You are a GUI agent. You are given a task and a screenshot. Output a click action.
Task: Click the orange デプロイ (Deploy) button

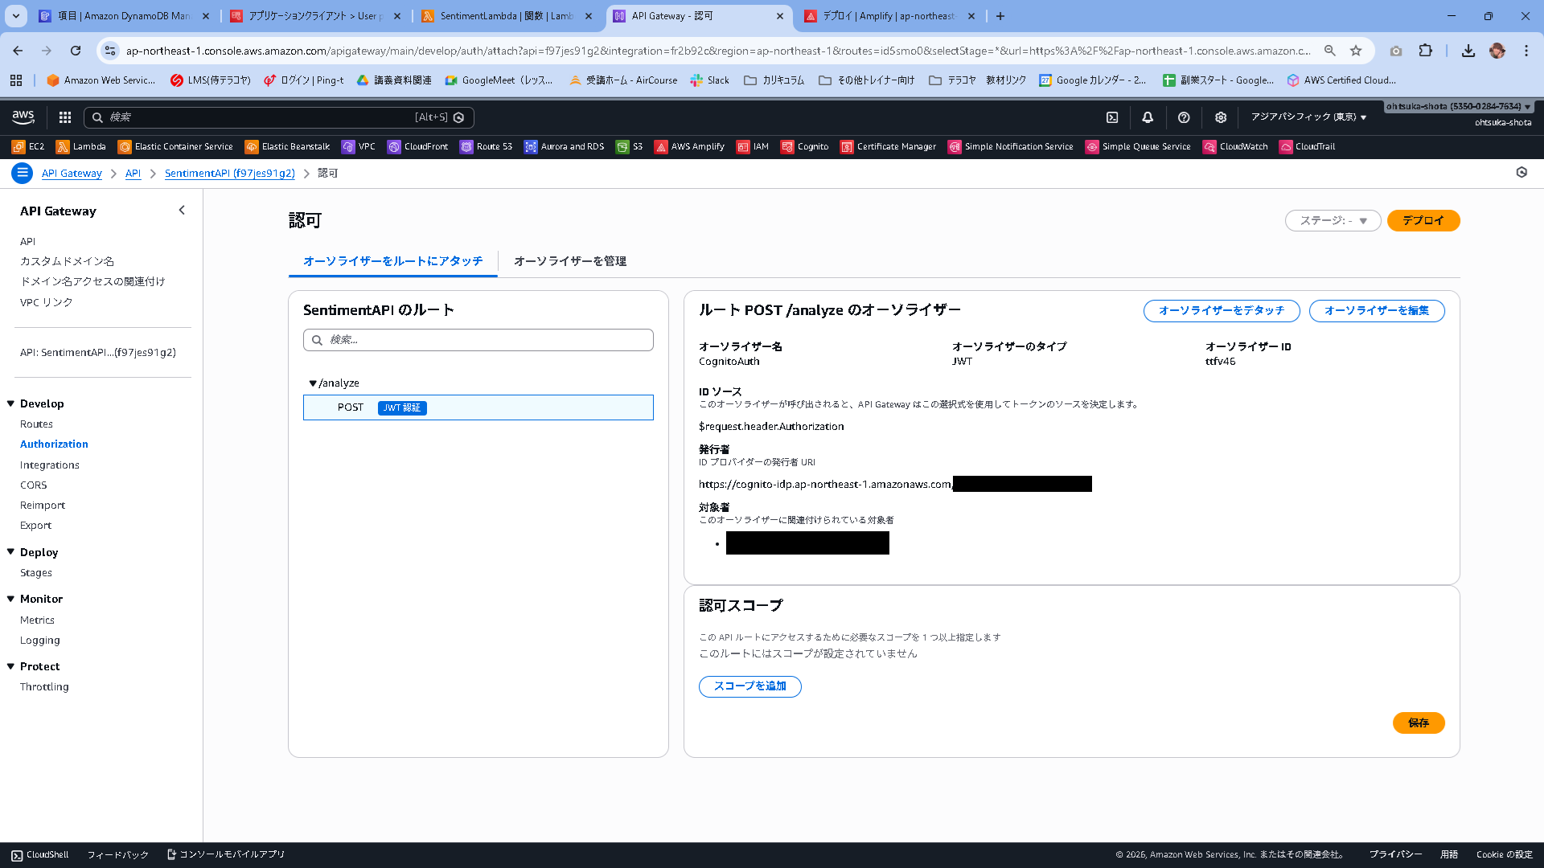tap(1423, 220)
